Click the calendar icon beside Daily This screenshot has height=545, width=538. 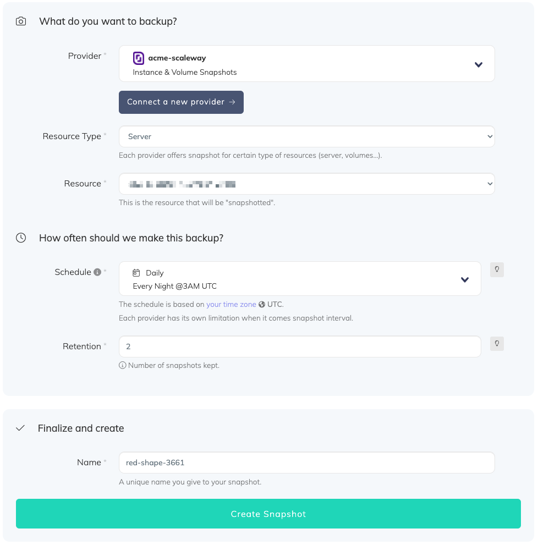[x=136, y=273]
